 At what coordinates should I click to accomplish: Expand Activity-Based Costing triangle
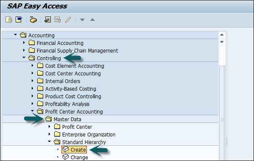[x=33, y=89]
